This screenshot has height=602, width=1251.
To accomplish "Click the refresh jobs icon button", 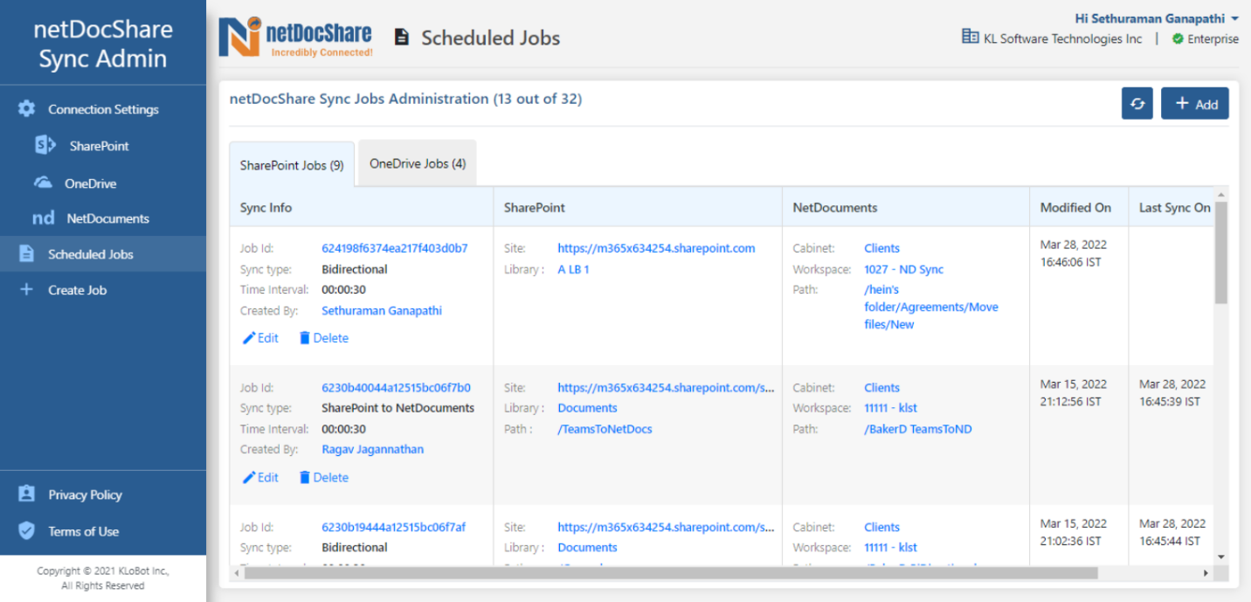I will coord(1137,103).
